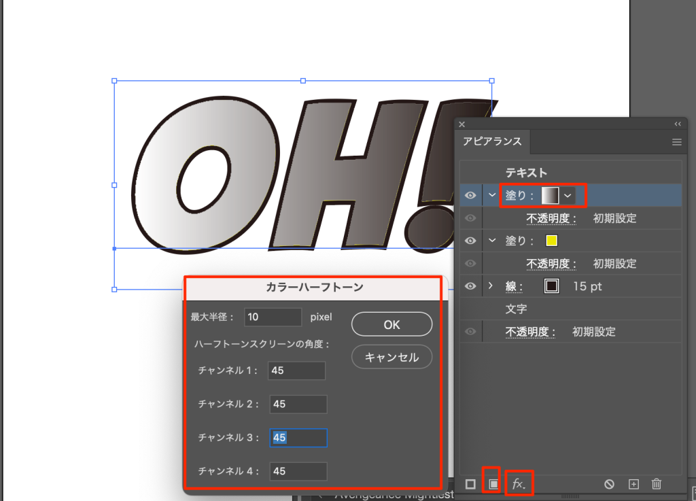Screen dimensions: 696x501
Task: Collapse the yellow fill row chevron
Action: (x=492, y=241)
